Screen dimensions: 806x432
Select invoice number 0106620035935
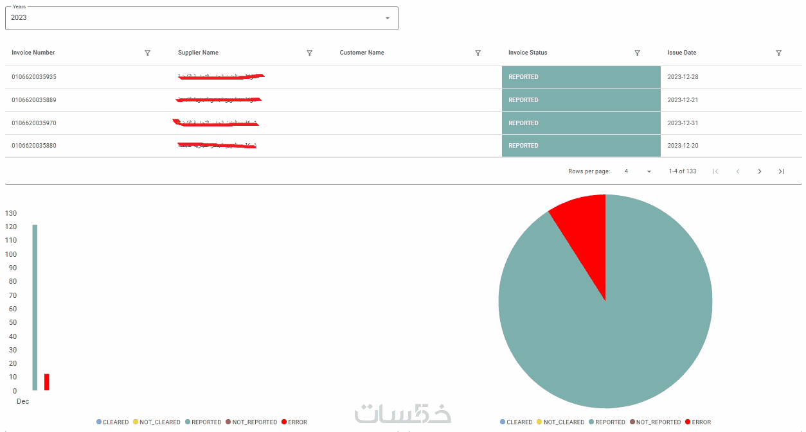(x=34, y=77)
